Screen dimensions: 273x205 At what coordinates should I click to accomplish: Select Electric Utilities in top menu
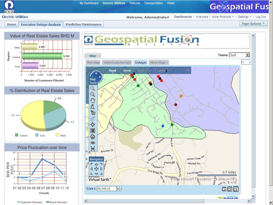[x=114, y=3]
